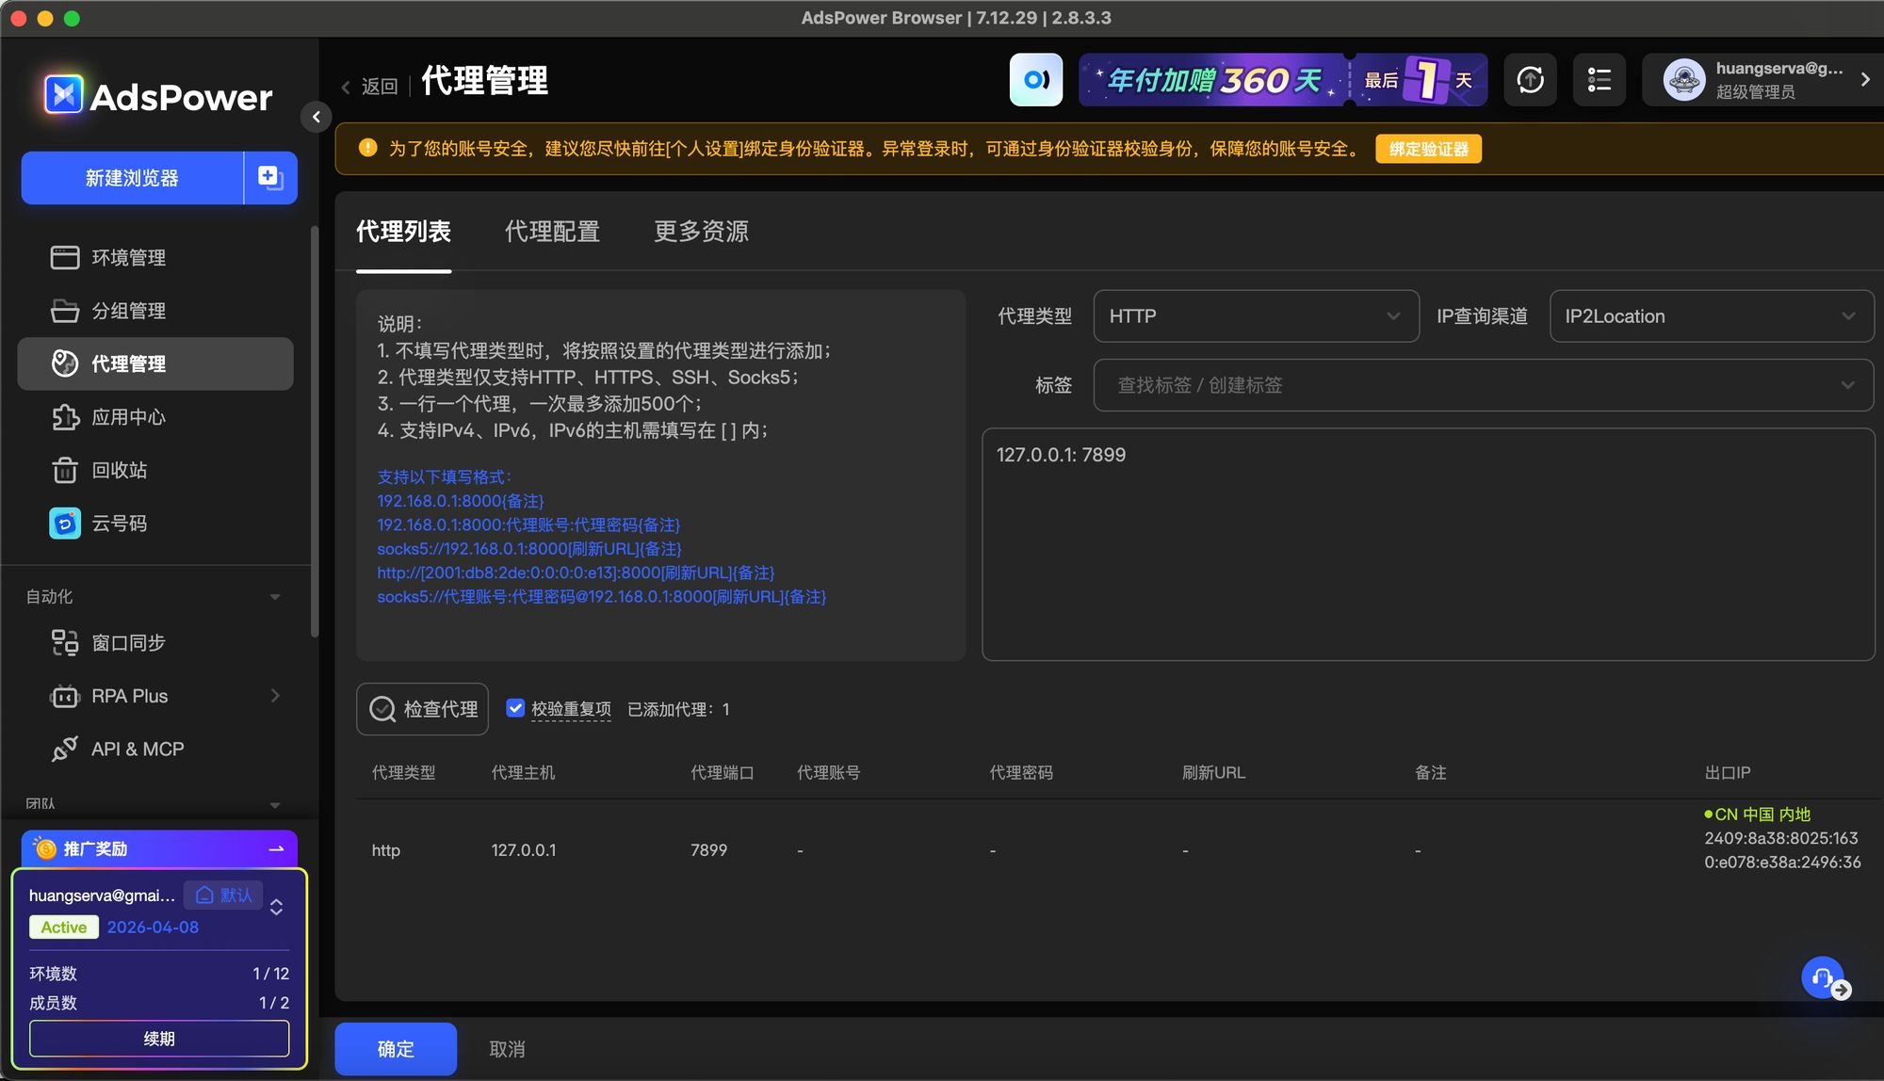This screenshot has height=1081, width=1884.
Task: Open batch create browser plus icon
Action: coord(270,177)
